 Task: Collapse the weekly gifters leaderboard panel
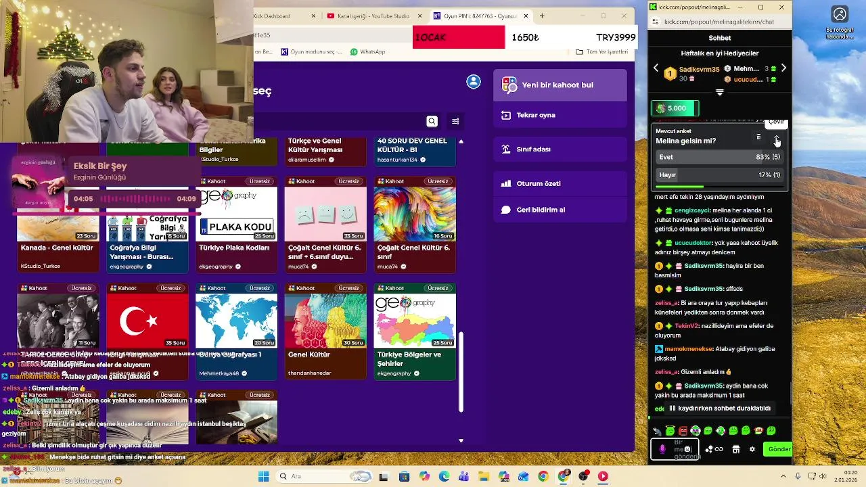point(720,92)
